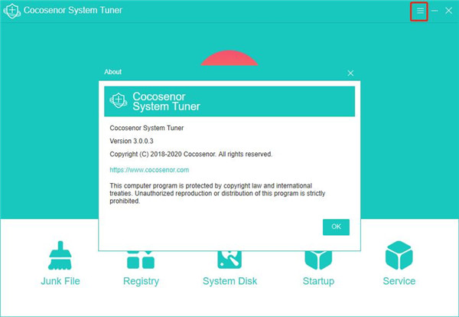The width and height of the screenshot is (459, 317).
Task: Select the Service label
Action: click(x=399, y=281)
